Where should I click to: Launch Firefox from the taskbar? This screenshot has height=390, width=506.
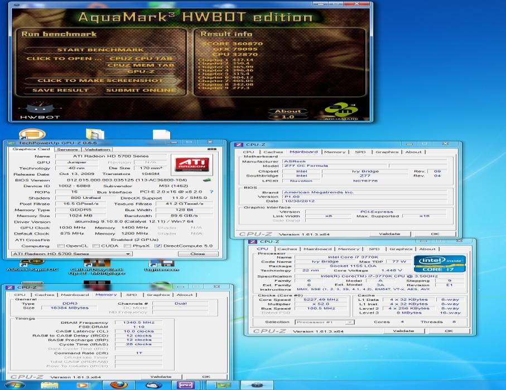coord(119,385)
